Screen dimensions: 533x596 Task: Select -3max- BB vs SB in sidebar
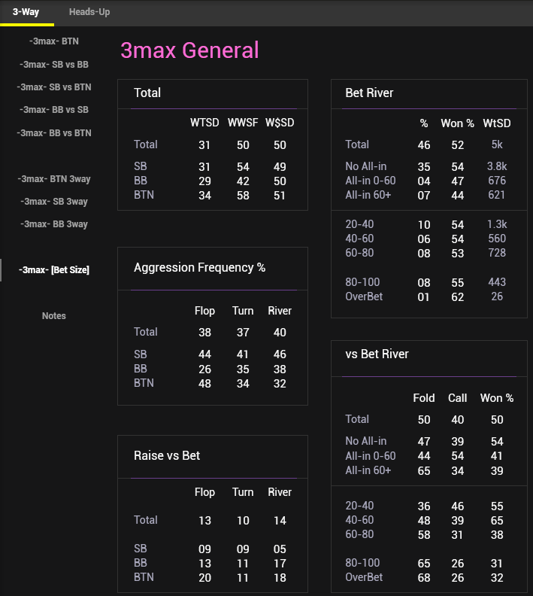(x=54, y=110)
